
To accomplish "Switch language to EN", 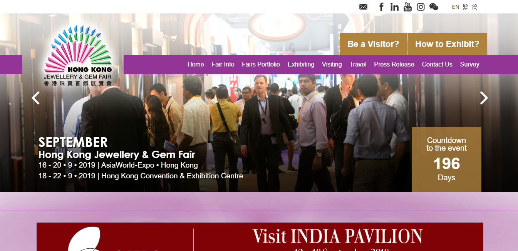I will [455, 7].
